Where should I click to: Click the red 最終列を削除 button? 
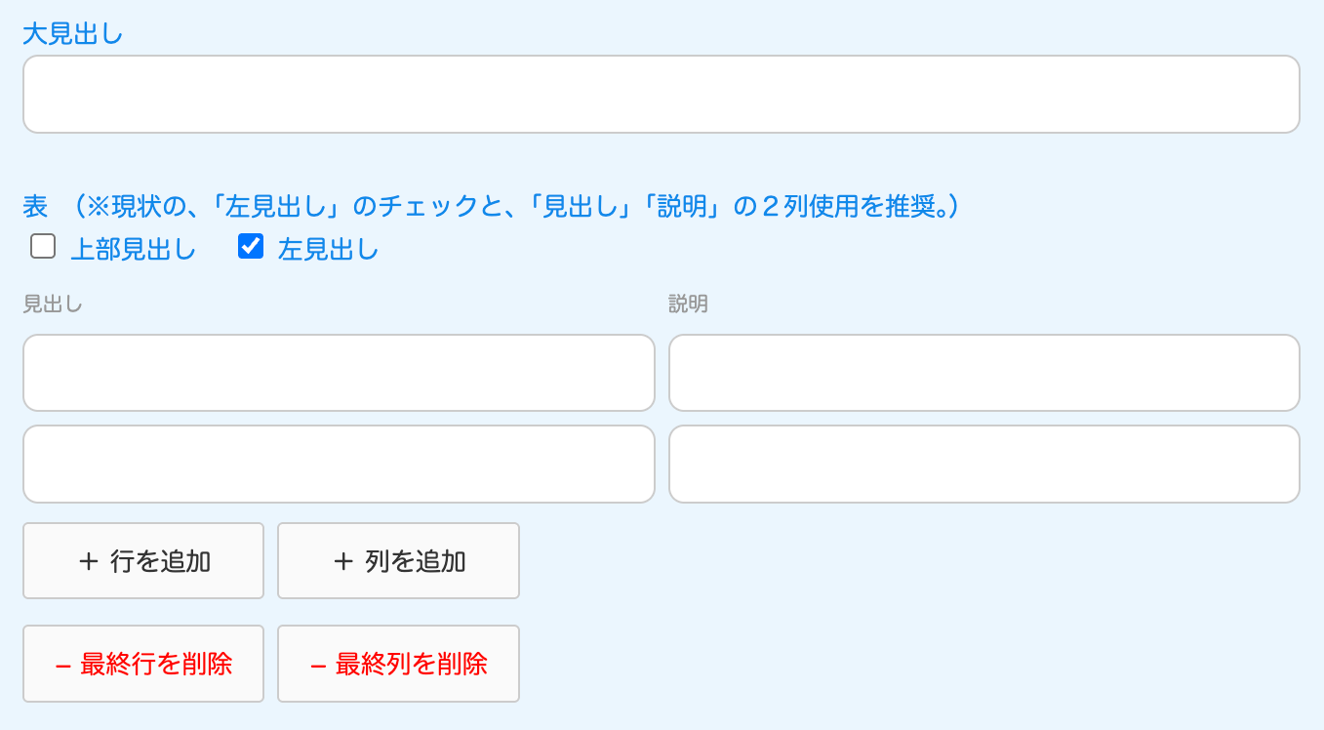[398, 664]
